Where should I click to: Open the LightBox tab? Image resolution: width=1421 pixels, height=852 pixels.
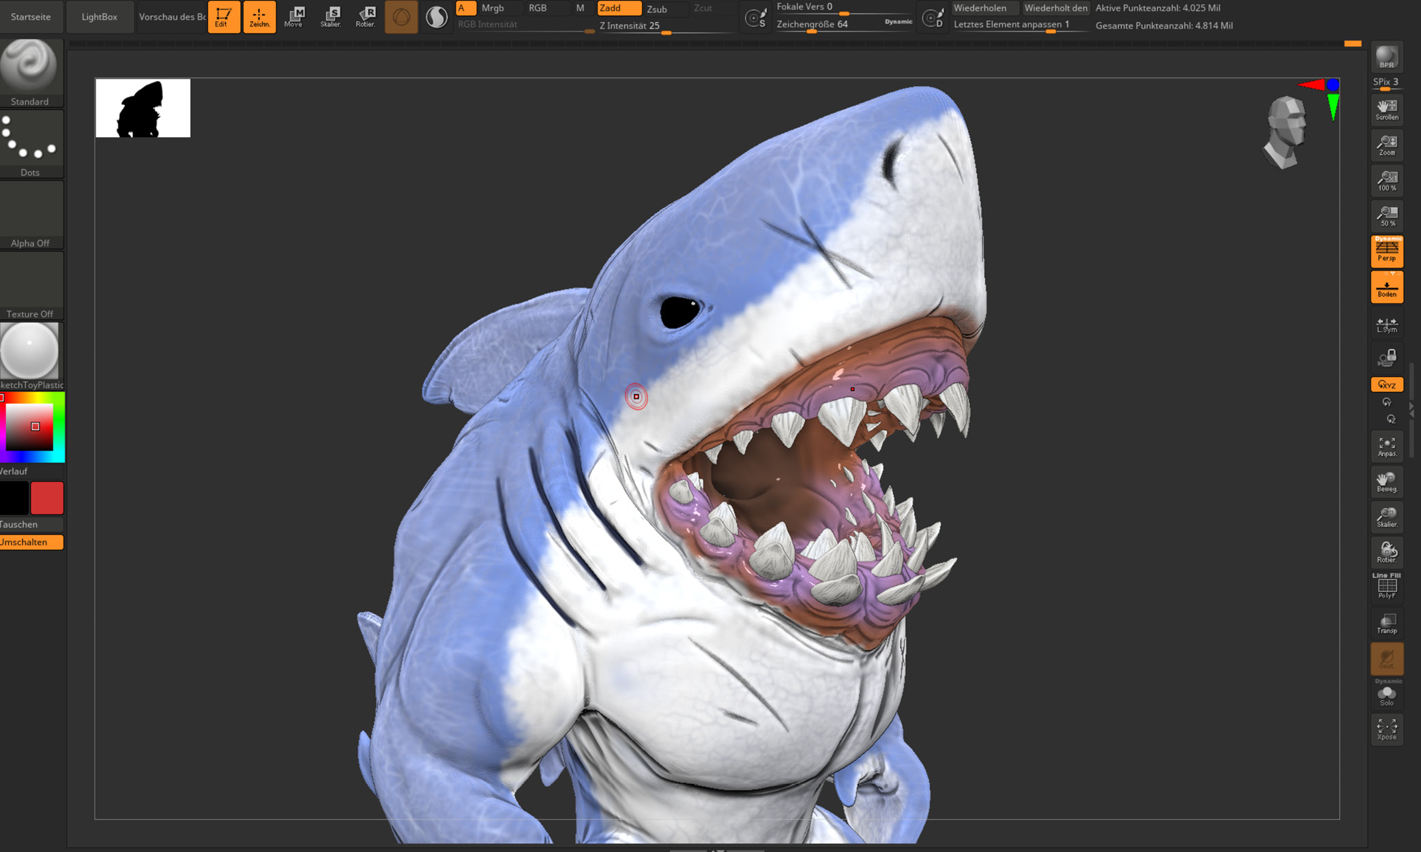100,16
